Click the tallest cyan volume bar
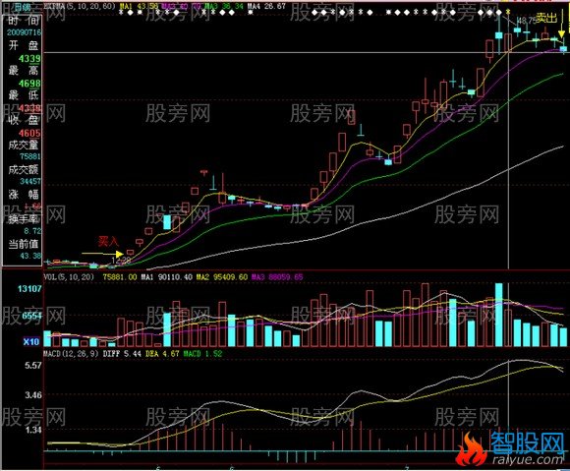570x471 pixels. coord(499,315)
